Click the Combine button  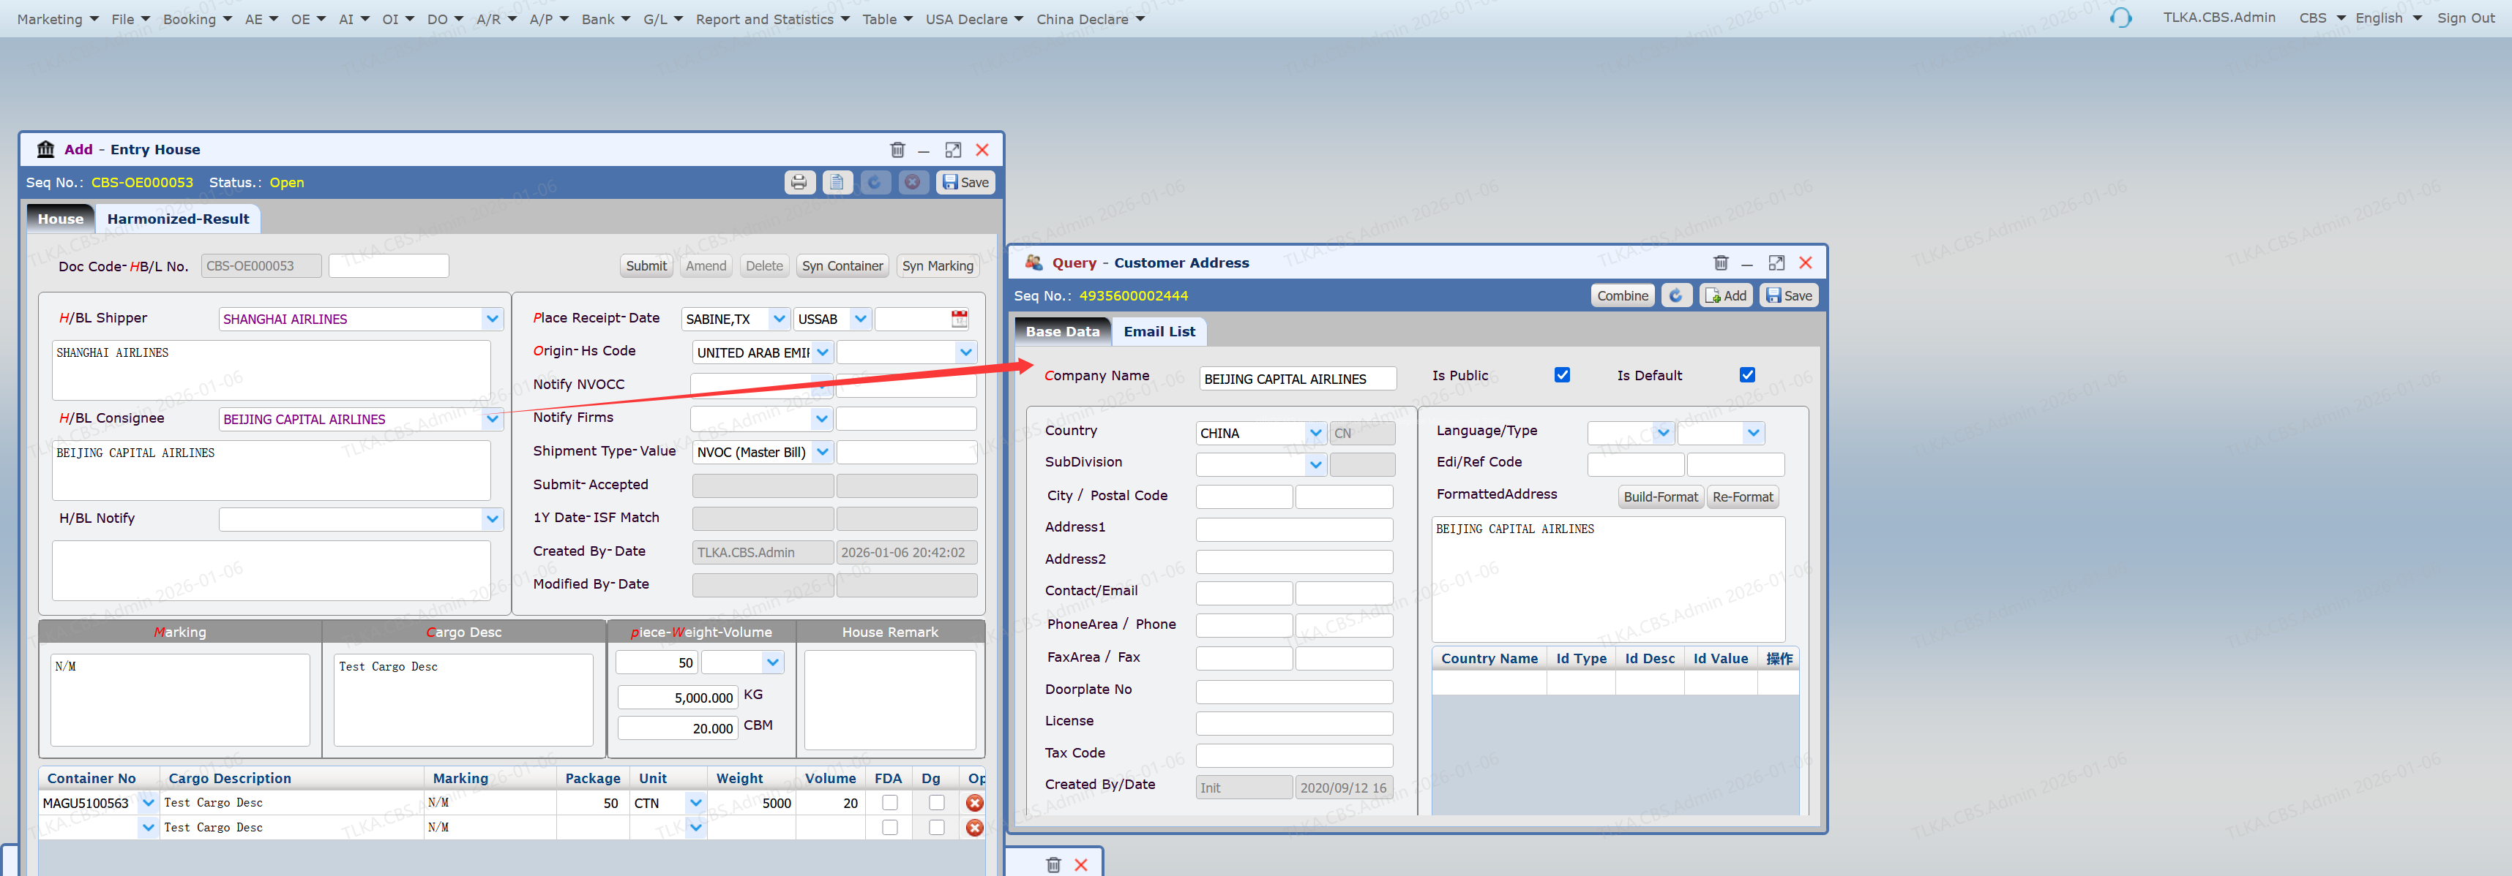[x=1623, y=295]
